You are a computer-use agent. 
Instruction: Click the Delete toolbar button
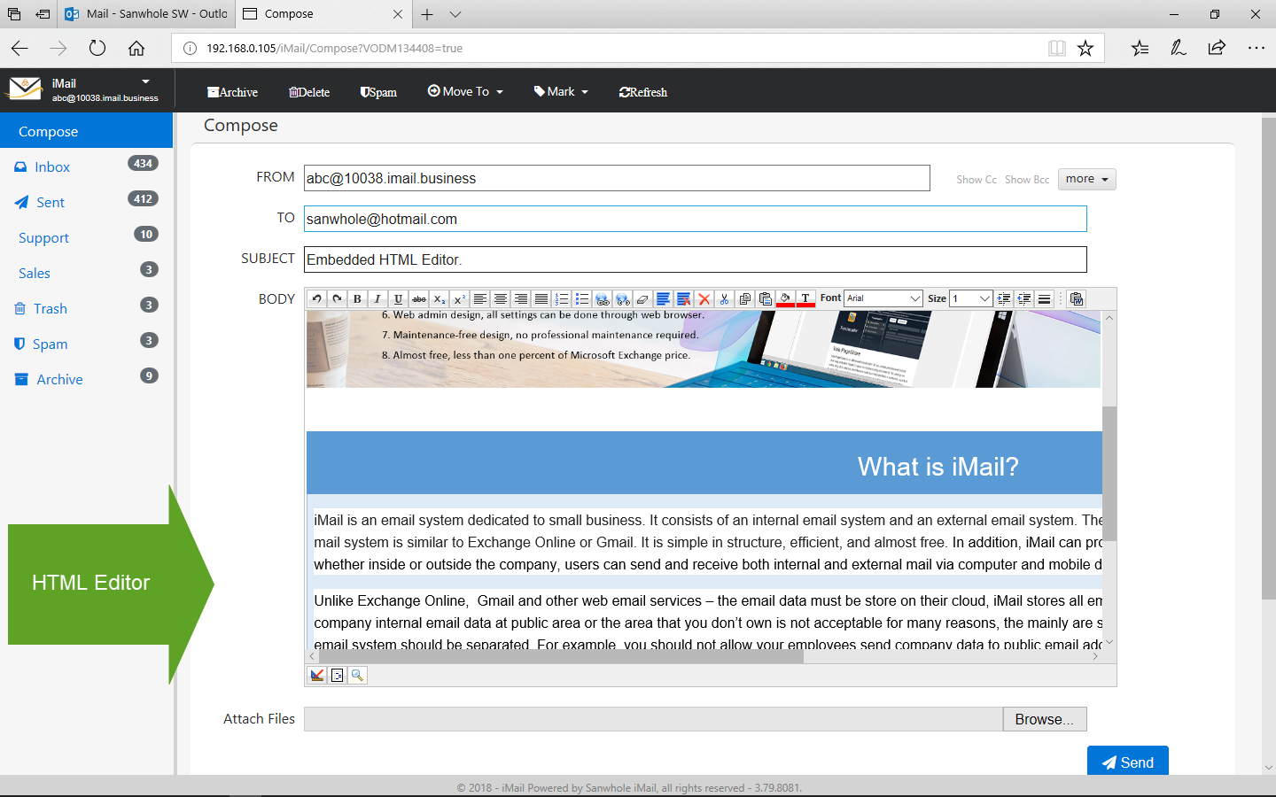pos(309,92)
